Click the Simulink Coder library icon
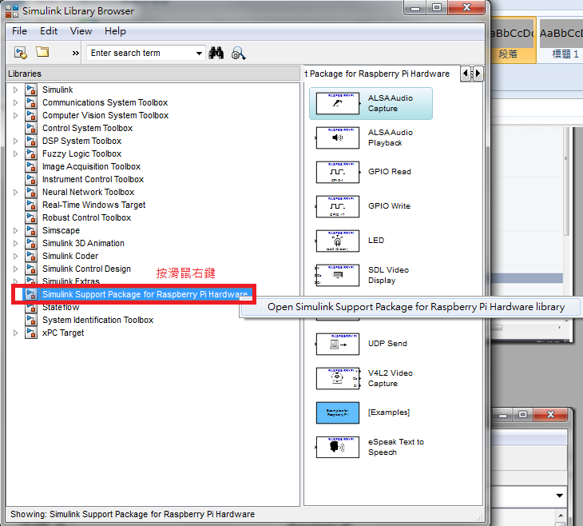Image resolution: width=583 pixels, height=526 pixels. tap(31, 256)
